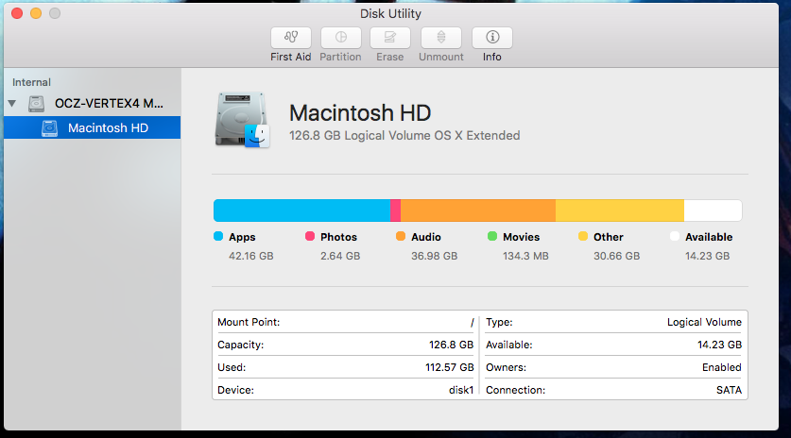Click the 2.64 GB Photos value

point(340,256)
